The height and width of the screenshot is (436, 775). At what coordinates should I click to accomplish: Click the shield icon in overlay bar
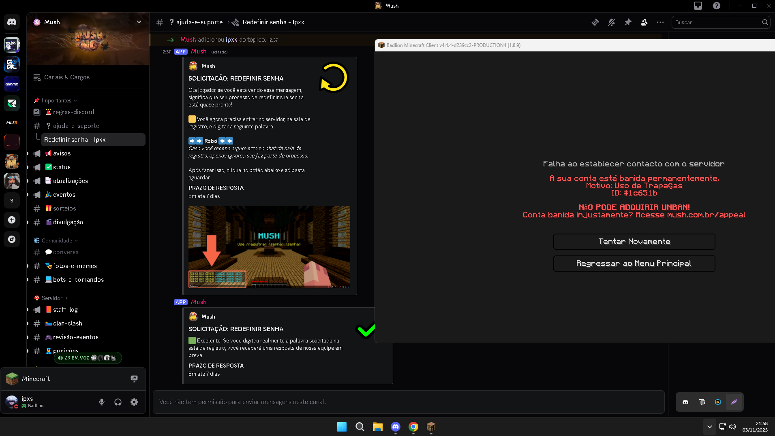pos(718,402)
